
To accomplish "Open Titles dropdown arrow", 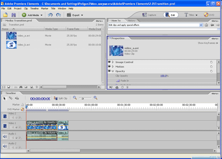I will (x=196, y=15).
